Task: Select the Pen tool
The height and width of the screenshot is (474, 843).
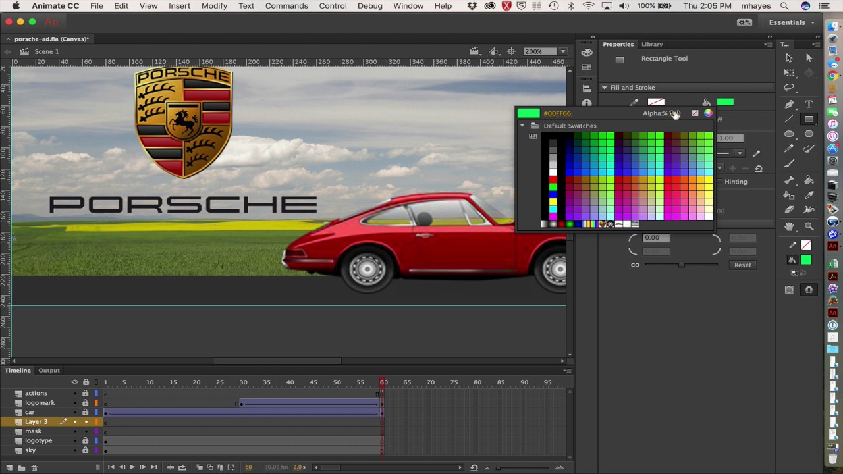Action: (x=789, y=104)
